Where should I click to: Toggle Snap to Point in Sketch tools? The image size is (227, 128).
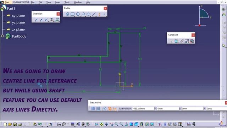pos(98,108)
